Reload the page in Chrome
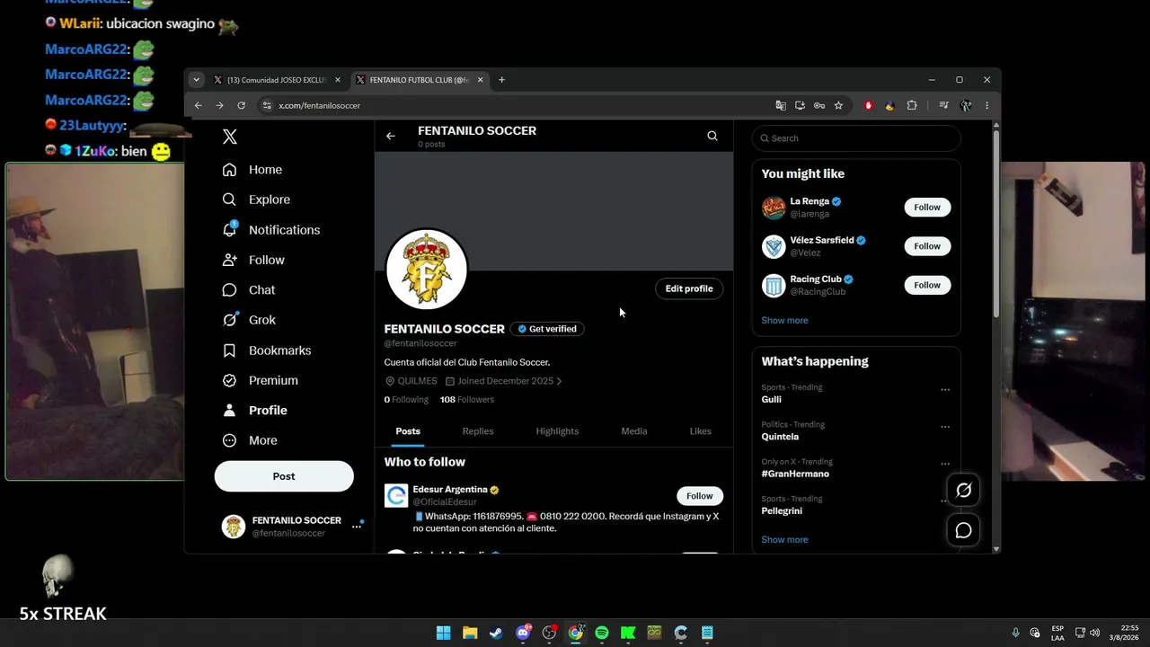1150x647 pixels. tap(241, 105)
